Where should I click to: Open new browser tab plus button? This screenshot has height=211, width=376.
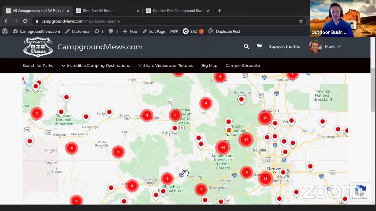(219, 11)
